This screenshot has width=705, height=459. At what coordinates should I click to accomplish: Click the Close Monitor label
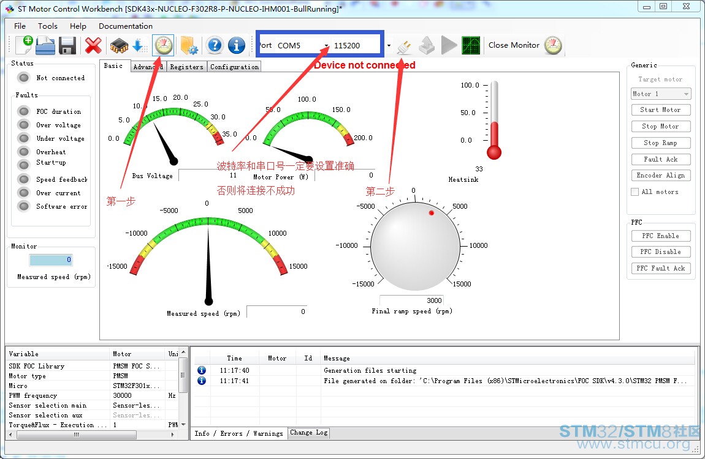(514, 45)
